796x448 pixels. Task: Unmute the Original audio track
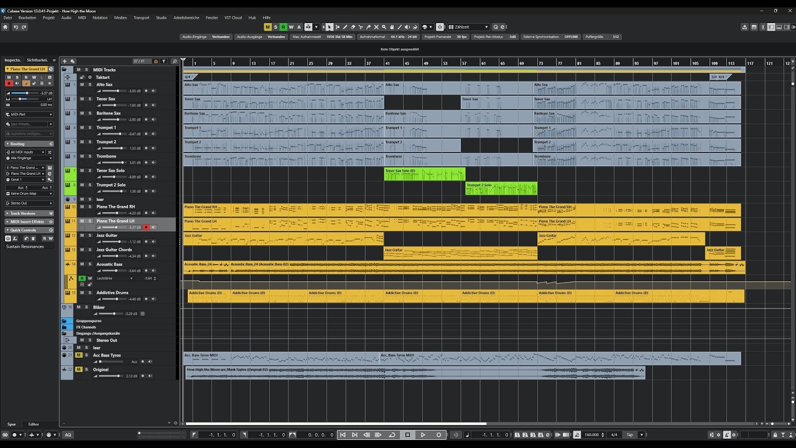79,370
